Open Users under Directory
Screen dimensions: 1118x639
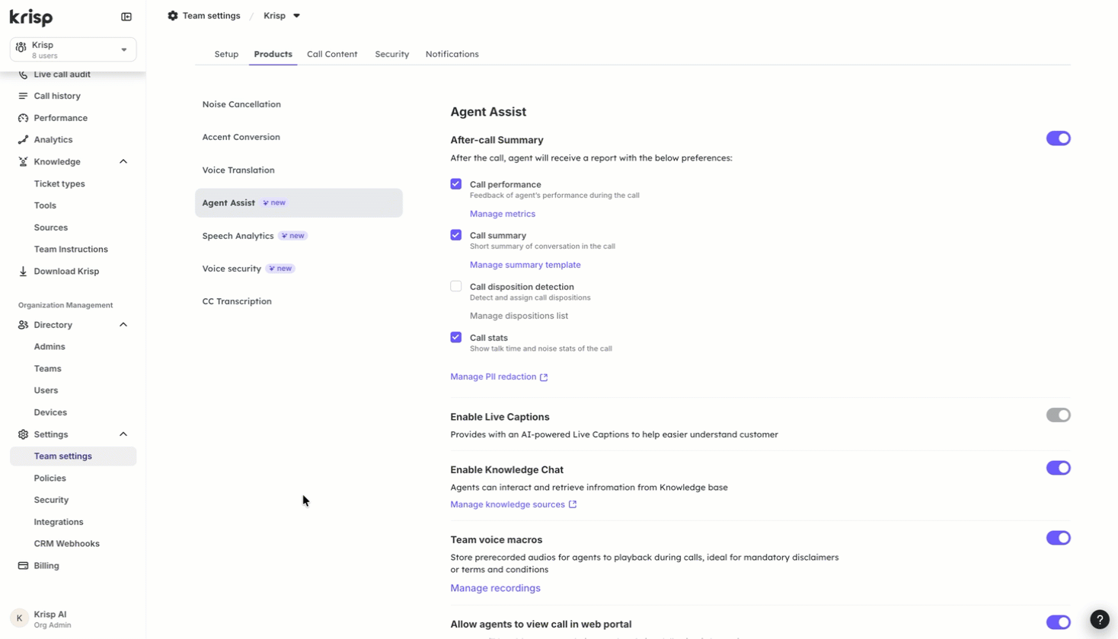tap(46, 390)
